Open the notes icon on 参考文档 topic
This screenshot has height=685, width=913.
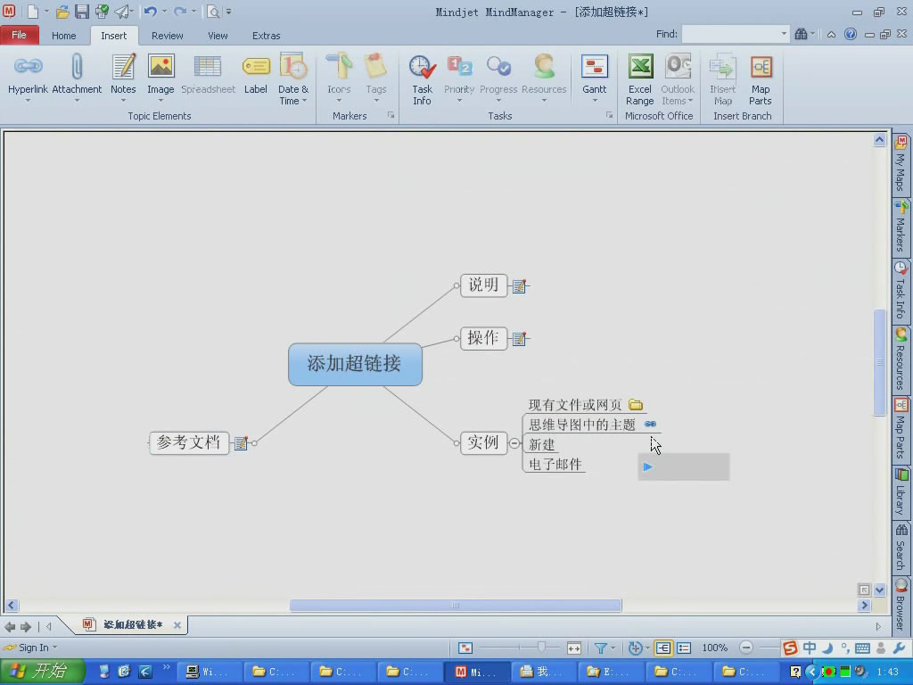[241, 443]
